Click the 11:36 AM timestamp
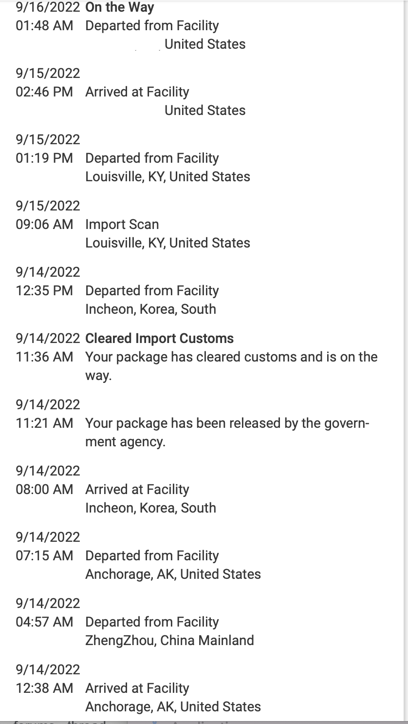 click(x=44, y=357)
